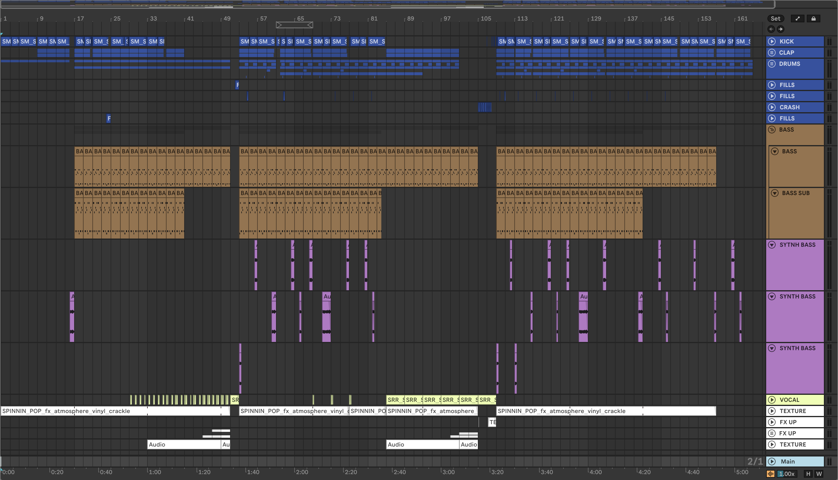Toggle the automation mode button
This screenshot has height=480, width=838.
tap(797, 19)
